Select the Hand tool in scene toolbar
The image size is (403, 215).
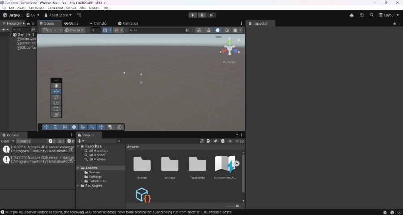click(x=56, y=85)
